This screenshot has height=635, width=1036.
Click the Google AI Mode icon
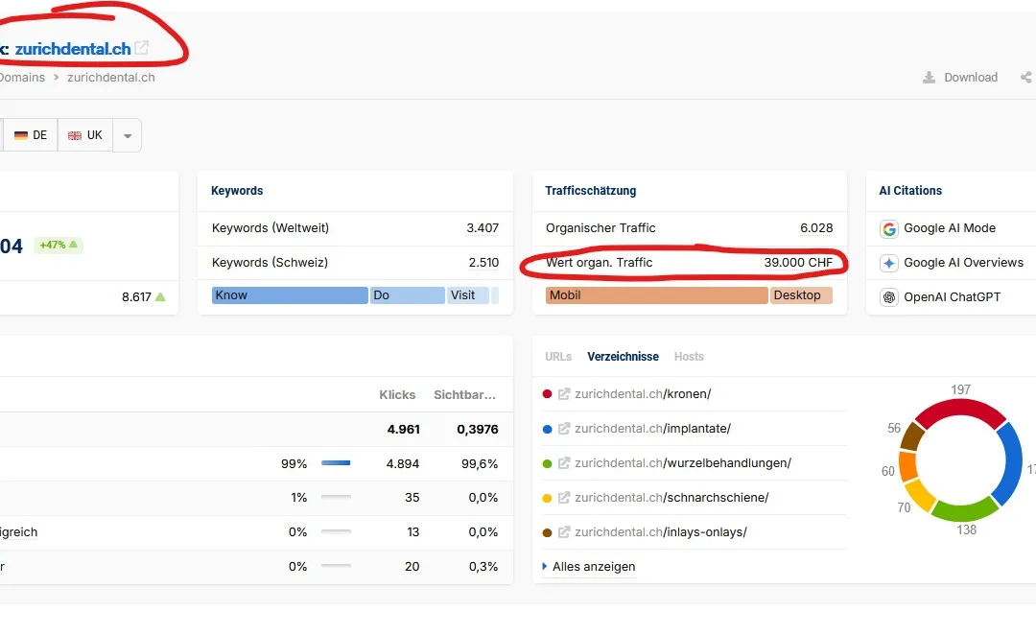[x=888, y=228]
